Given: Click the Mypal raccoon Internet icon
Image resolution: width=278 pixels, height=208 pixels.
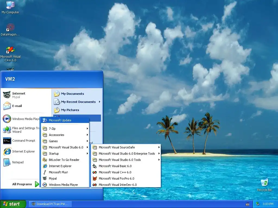Looking at the screenshot, I should 7,95.
